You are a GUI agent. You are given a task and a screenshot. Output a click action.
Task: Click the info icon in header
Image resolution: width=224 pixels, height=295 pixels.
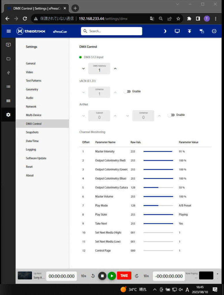(x=214, y=31)
